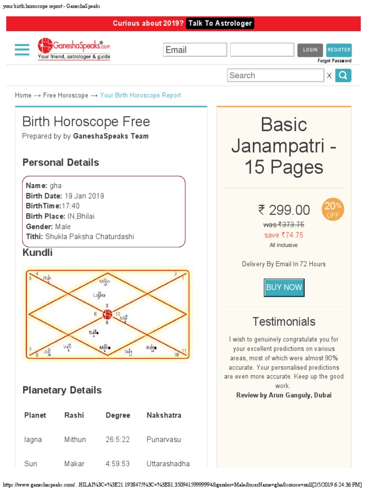
Task: Click Talk To Astrologer banner button
Action: click(219, 23)
